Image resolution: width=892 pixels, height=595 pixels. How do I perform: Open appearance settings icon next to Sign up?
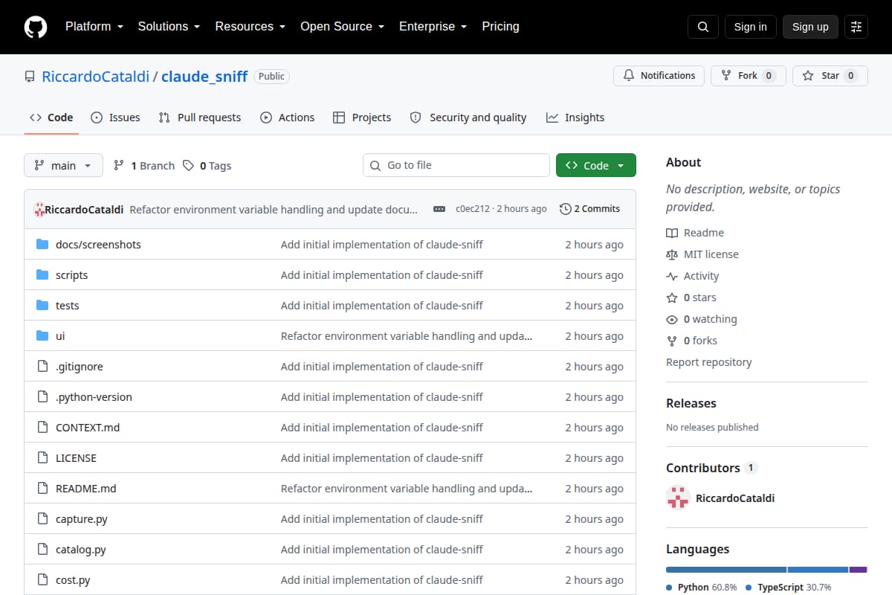856,27
